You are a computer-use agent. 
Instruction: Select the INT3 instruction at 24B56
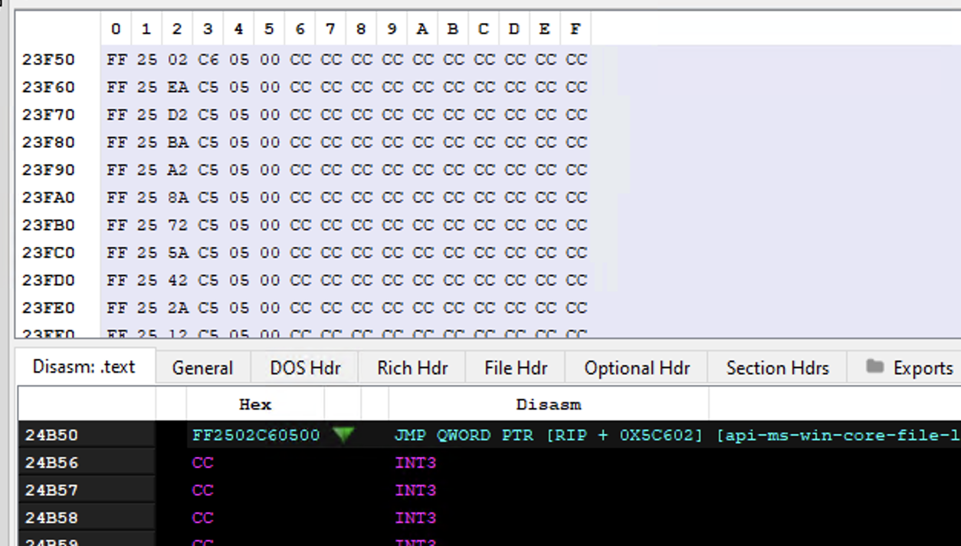(x=416, y=462)
